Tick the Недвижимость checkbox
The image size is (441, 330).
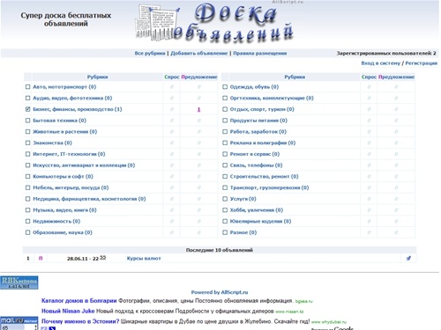tap(27, 221)
